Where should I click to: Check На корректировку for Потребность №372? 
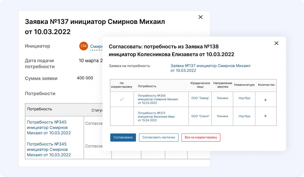click(x=122, y=116)
